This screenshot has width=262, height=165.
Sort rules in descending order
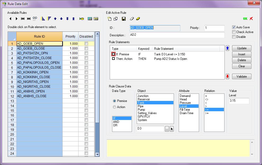coord(49,19)
